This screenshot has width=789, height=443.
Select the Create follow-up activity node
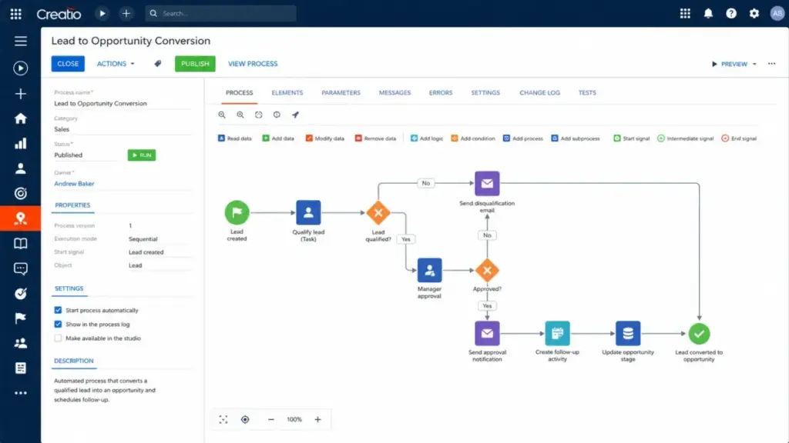click(x=558, y=334)
